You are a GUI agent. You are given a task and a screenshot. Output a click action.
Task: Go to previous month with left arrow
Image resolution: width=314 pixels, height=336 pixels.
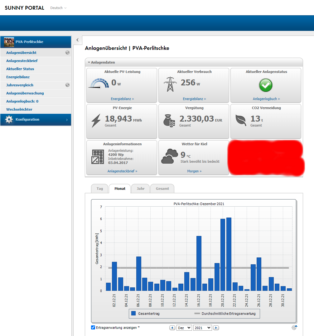[x=172, y=328]
